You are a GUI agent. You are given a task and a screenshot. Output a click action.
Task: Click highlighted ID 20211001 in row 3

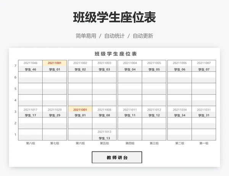click(x=80, y=110)
